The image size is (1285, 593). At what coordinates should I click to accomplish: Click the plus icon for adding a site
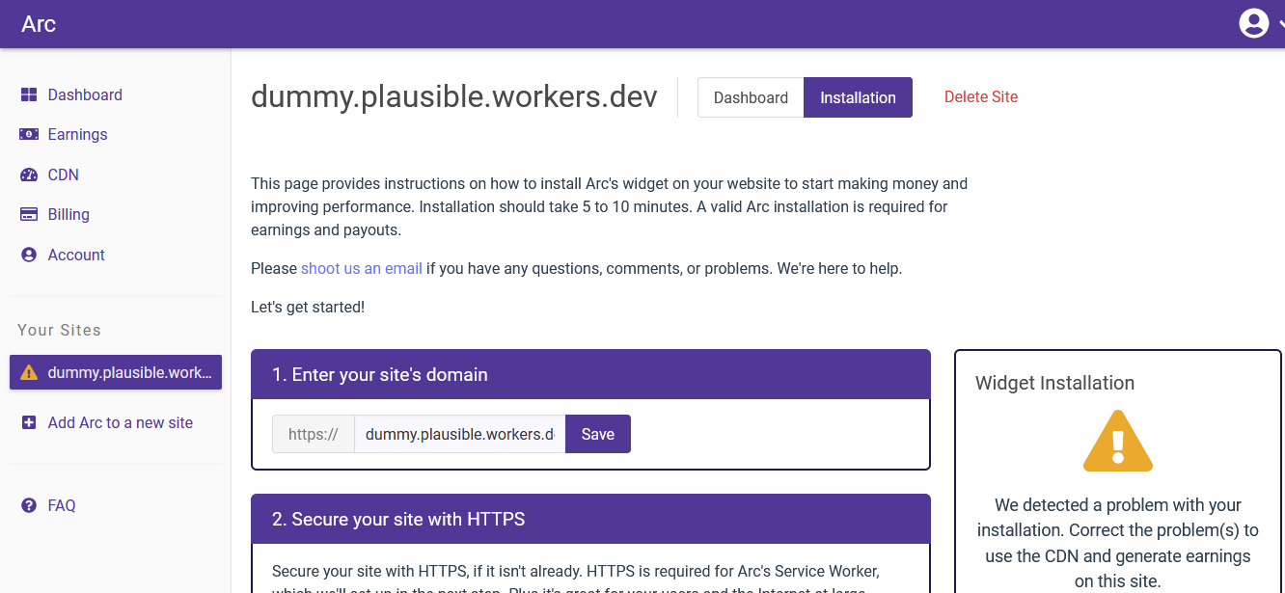coord(29,422)
